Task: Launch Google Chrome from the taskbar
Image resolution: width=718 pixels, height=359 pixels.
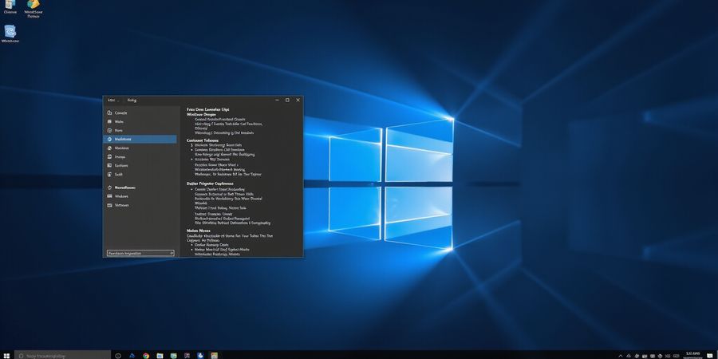Action: point(146,355)
